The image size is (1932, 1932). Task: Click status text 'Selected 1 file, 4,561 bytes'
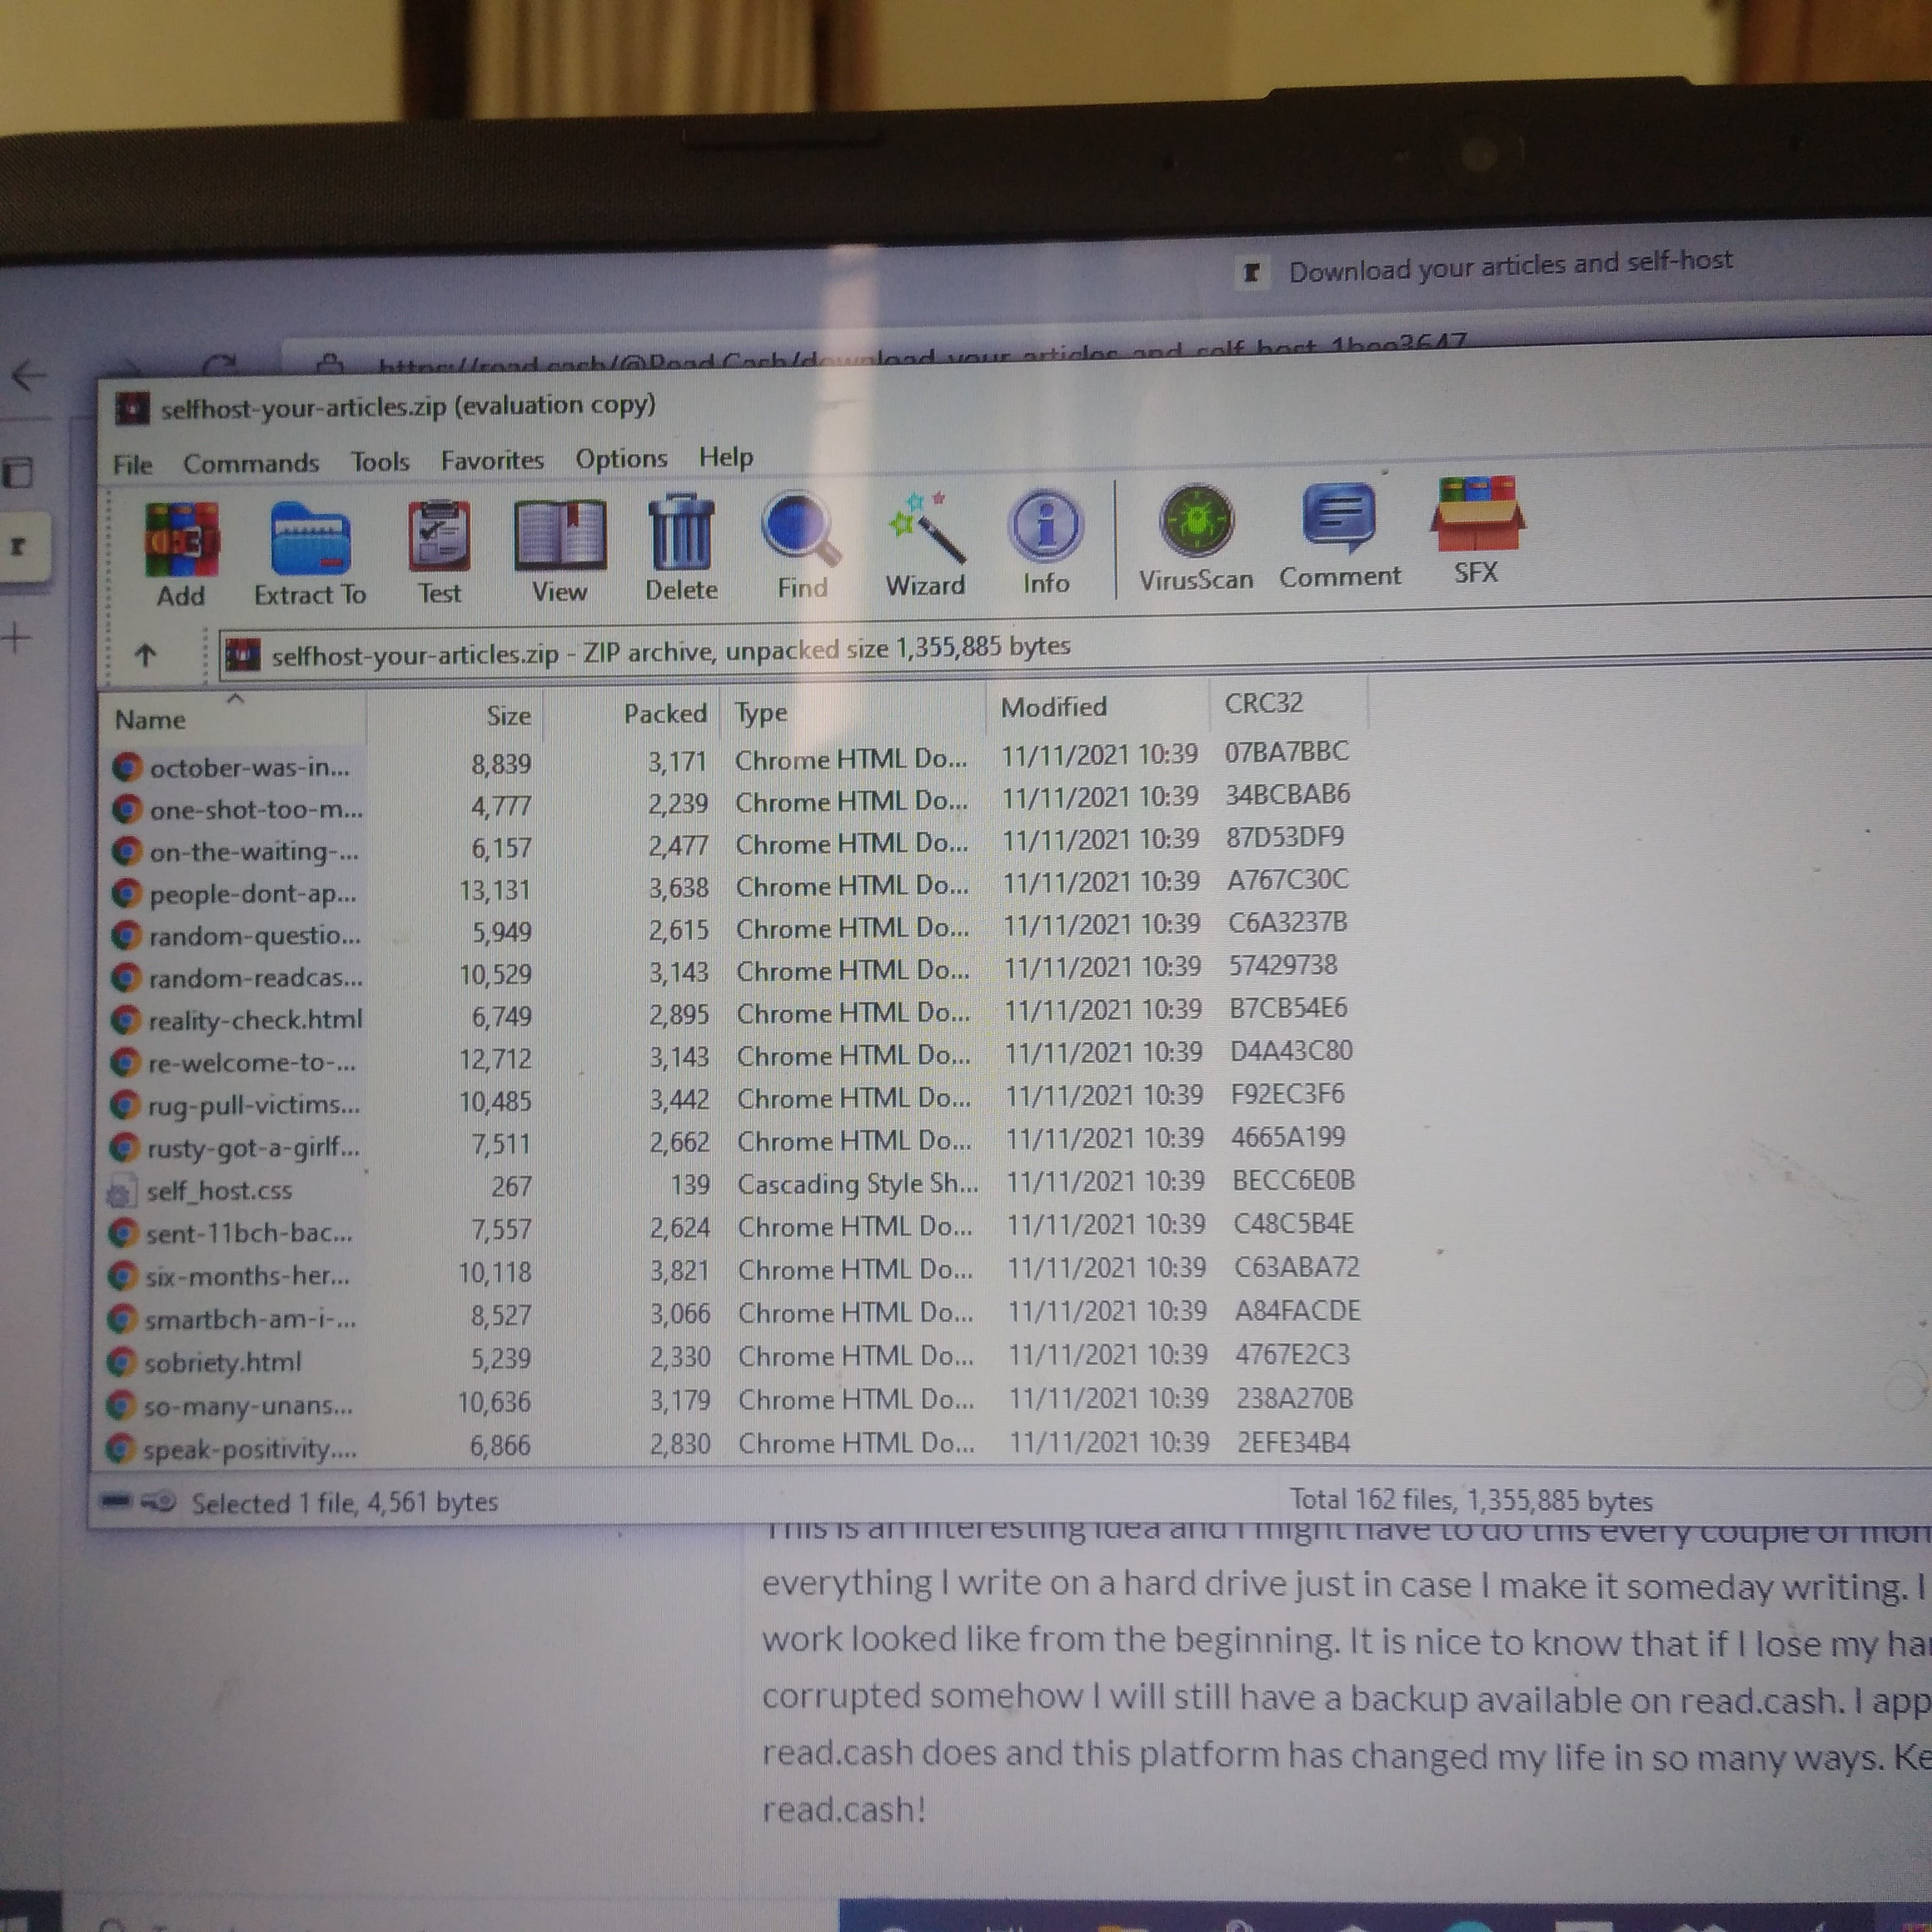coord(344,1502)
